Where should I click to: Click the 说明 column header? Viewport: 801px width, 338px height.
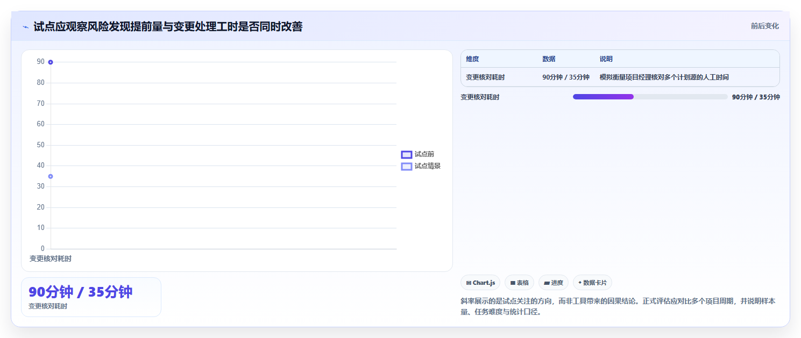coord(606,59)
